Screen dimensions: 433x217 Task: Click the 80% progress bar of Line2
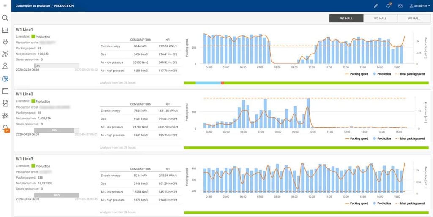(57, 130)
